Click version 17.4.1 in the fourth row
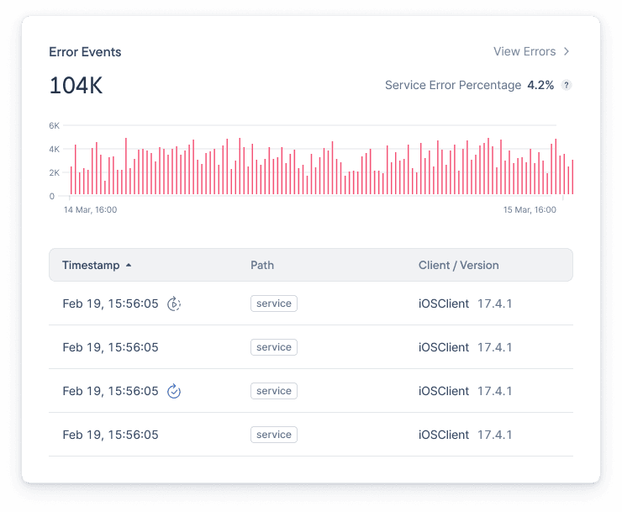 pos(494,435)
